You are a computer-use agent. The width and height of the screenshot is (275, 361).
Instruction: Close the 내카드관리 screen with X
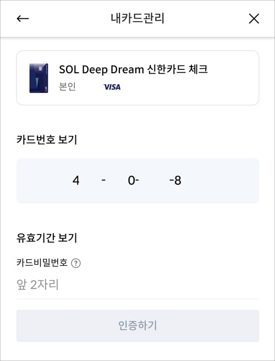coord(254,18)
